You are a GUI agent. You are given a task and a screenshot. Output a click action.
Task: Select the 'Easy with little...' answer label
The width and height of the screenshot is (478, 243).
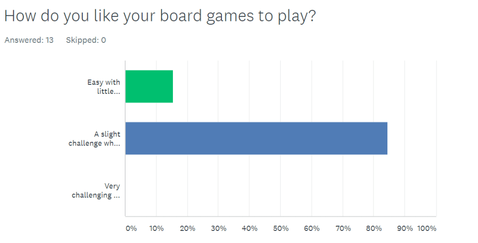click(103, 87)
